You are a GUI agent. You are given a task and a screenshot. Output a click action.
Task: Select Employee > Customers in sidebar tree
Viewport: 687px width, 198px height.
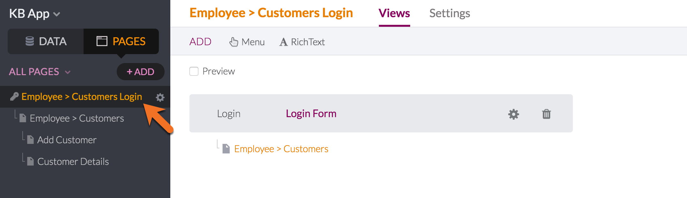coord(77,118)
